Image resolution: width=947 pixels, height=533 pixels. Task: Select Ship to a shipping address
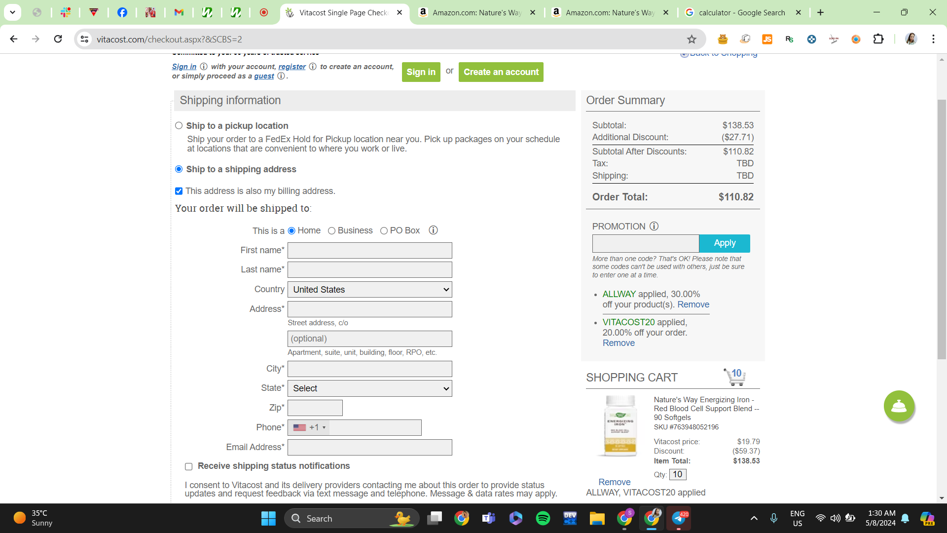179,169
